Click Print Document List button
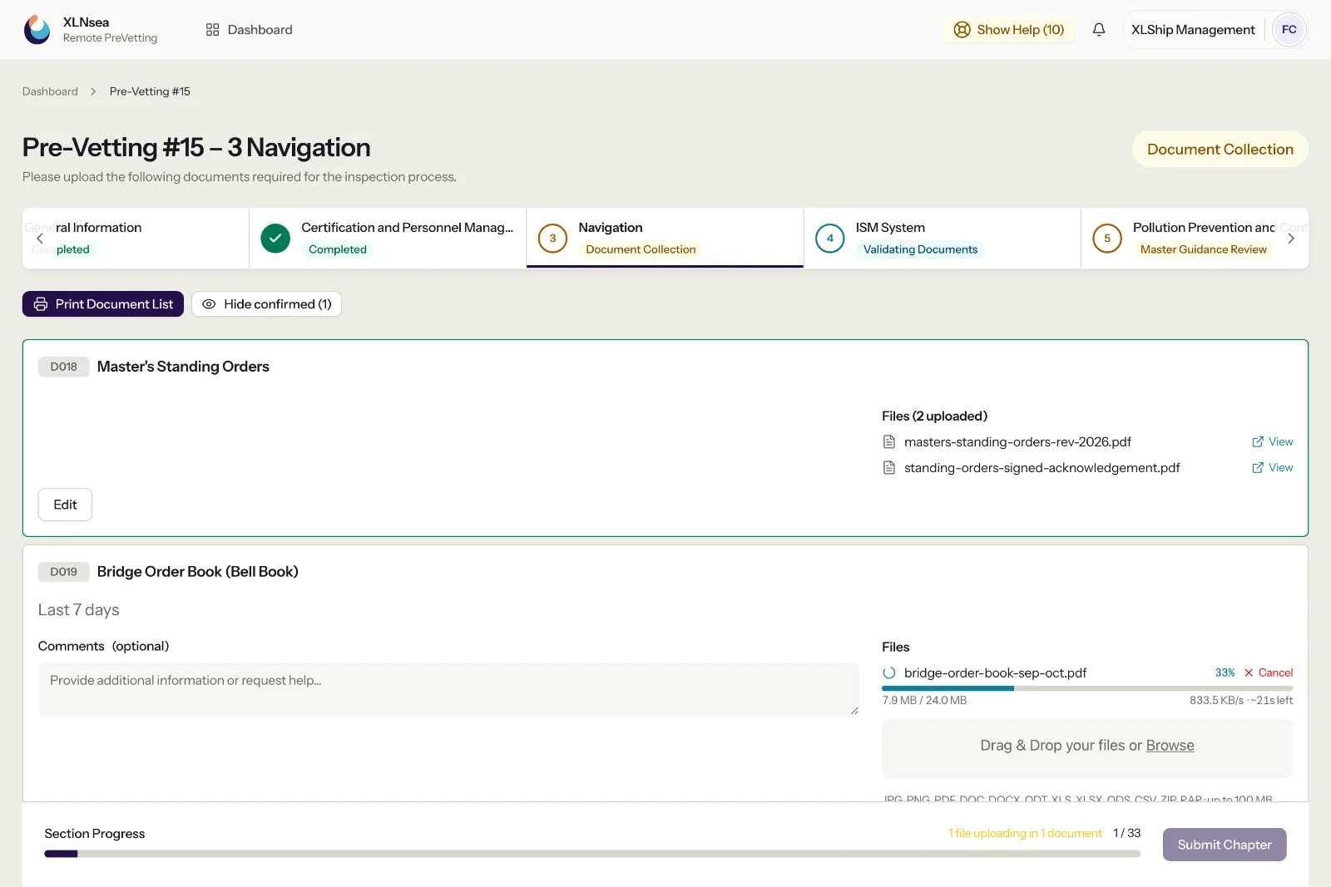Screen dimensions: 1331x887 click(x=103, y=304)
